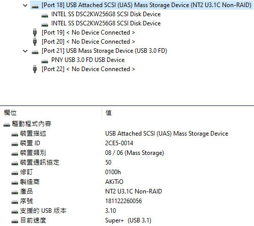
Task: Click the USB plug icon for Port 22
Action: 35,69
